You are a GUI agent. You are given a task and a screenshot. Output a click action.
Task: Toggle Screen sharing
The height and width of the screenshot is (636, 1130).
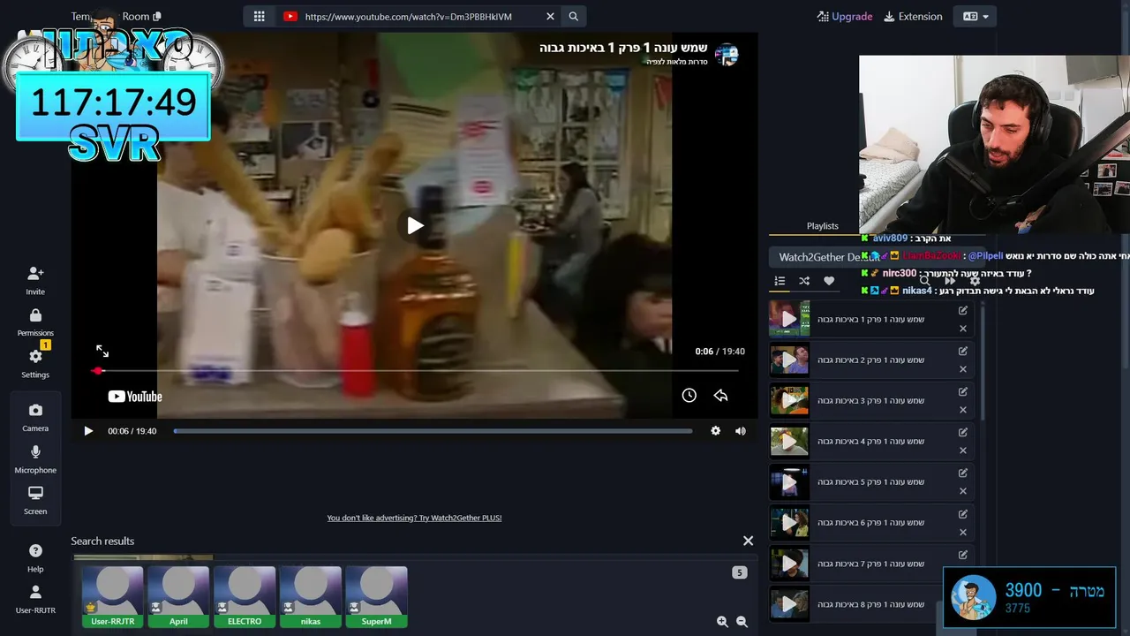pos(35,500)
